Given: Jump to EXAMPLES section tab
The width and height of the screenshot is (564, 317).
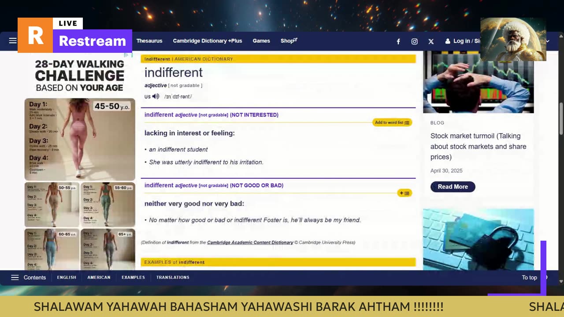Looking at the screenshot, I should 133,277.
